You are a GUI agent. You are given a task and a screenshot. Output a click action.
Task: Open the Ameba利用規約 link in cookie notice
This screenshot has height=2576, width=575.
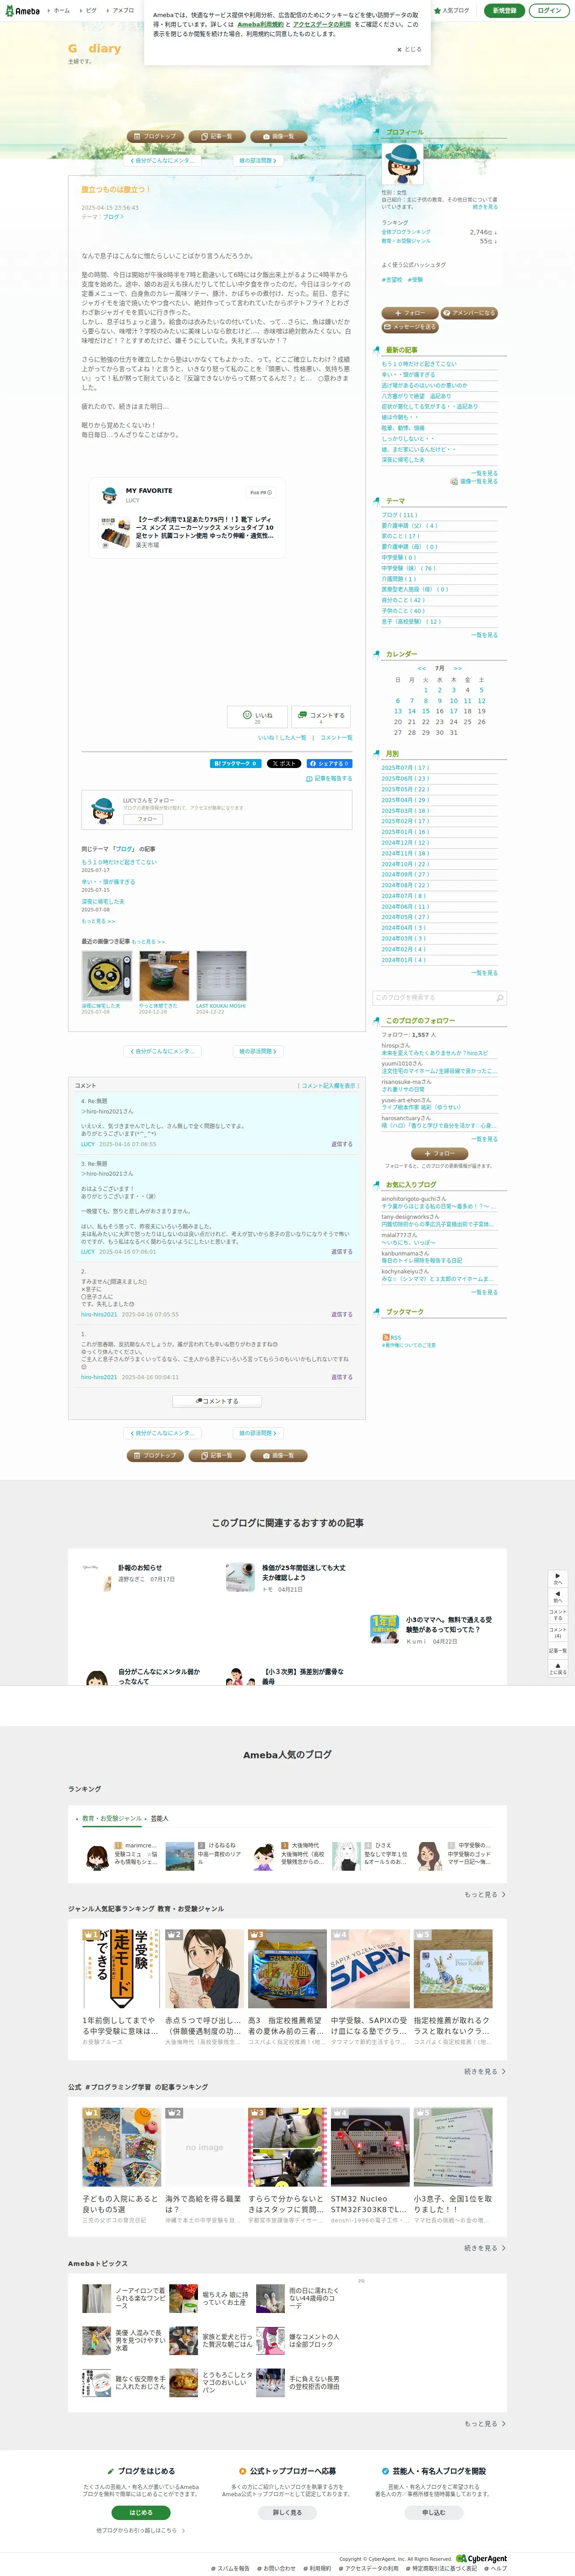260,24
